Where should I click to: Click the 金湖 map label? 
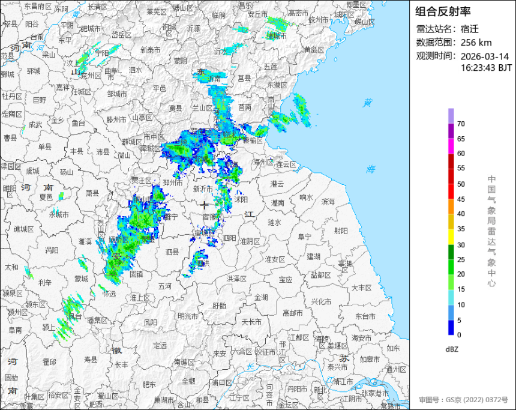(261, 297)
